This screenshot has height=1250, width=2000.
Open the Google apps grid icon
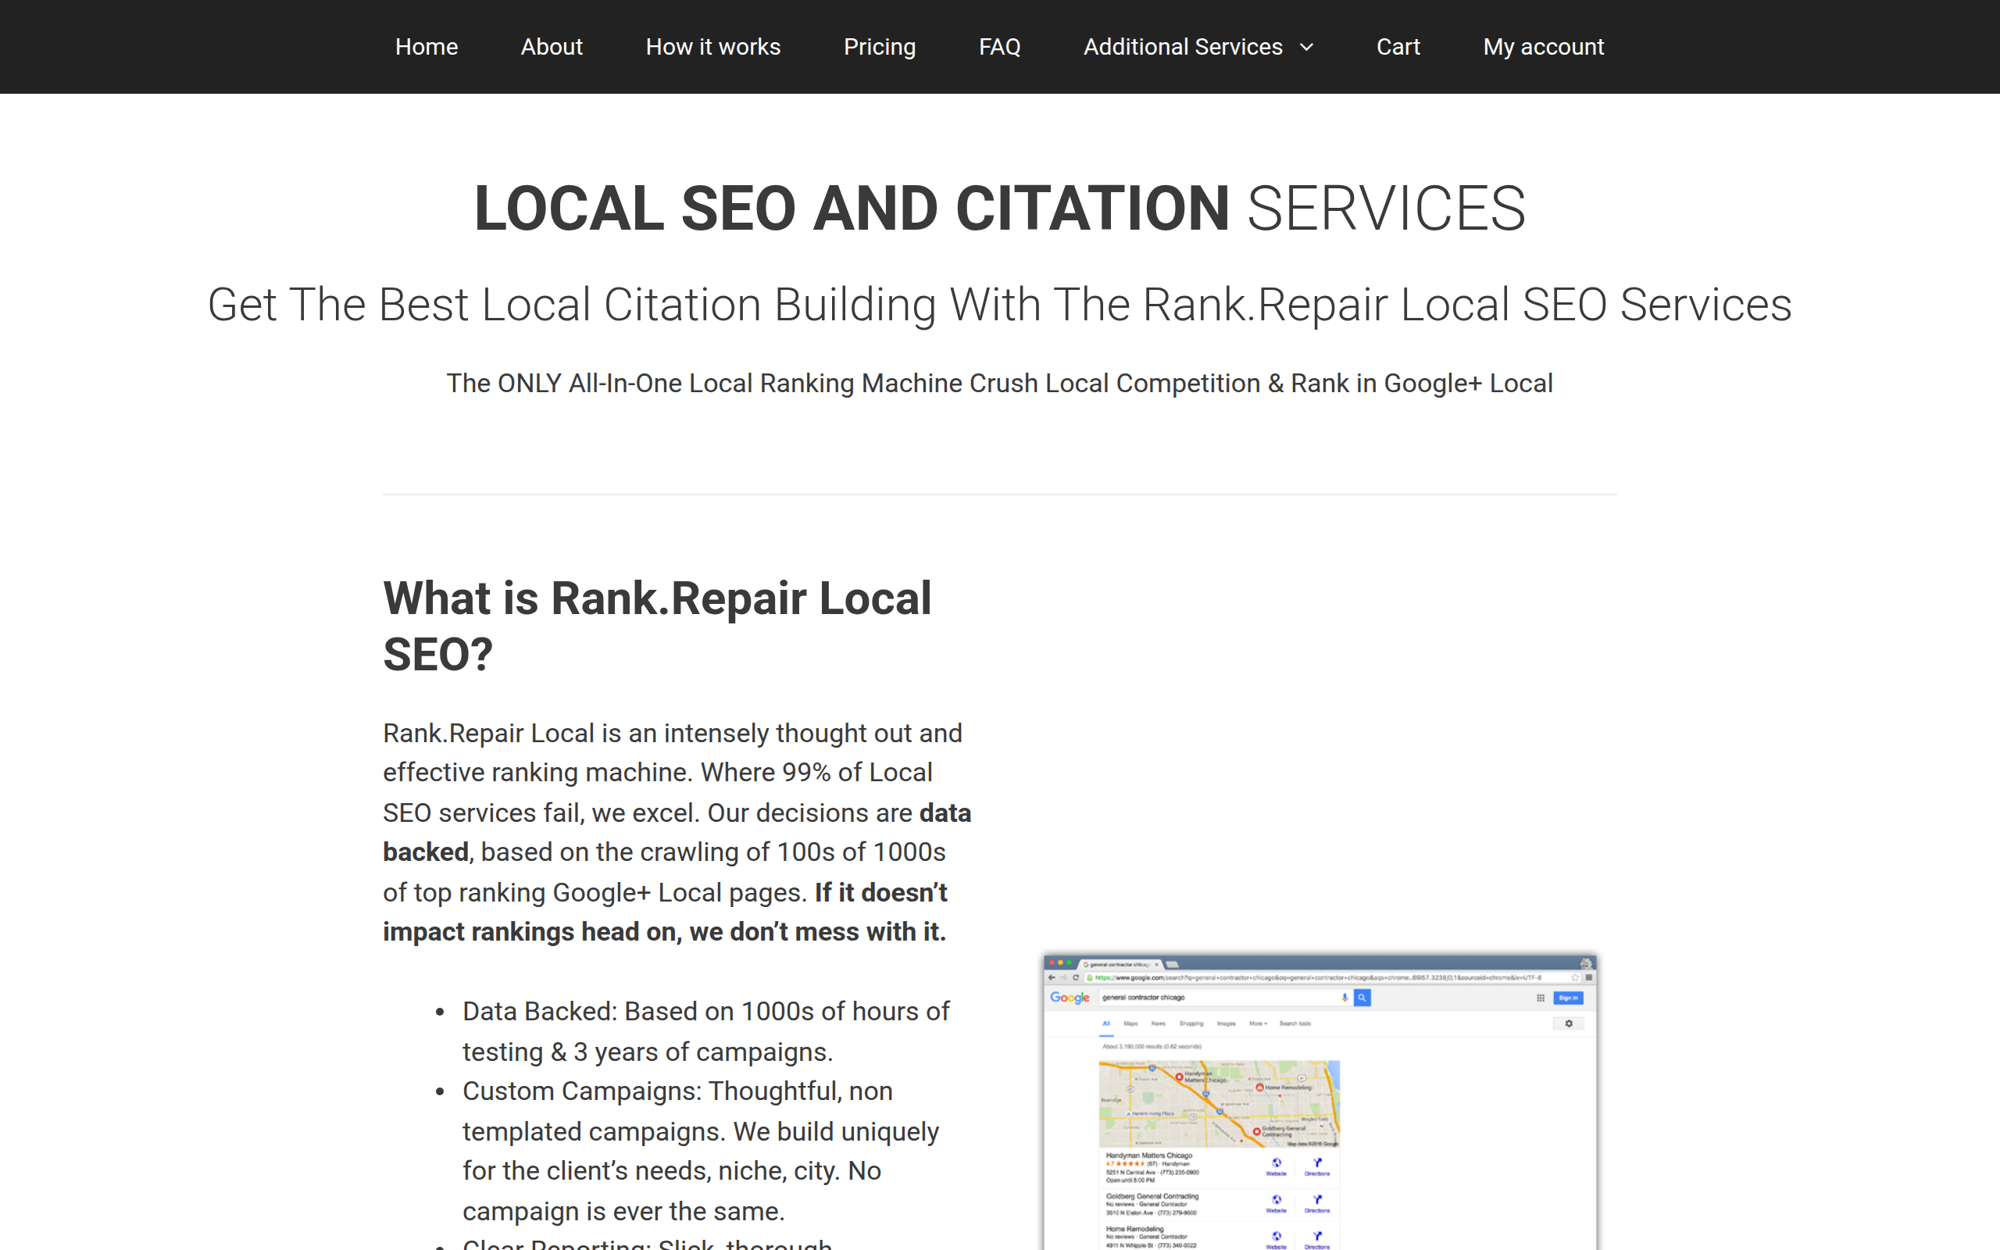point(1541,998)
